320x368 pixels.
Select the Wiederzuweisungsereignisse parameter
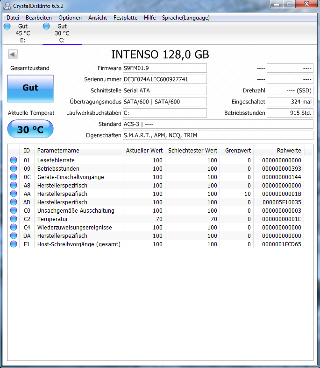[75, 228]
